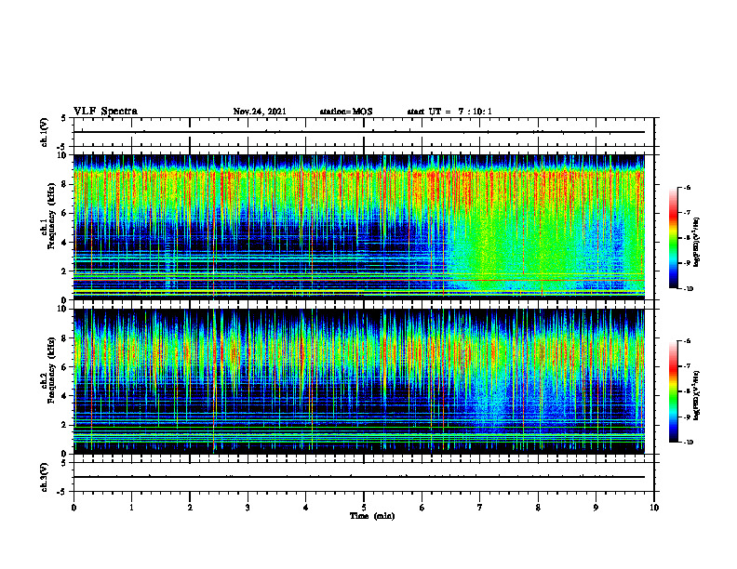
Task: Click the ch.2 "Frequency (kHz)" axis label
Action: coord(51,370)
